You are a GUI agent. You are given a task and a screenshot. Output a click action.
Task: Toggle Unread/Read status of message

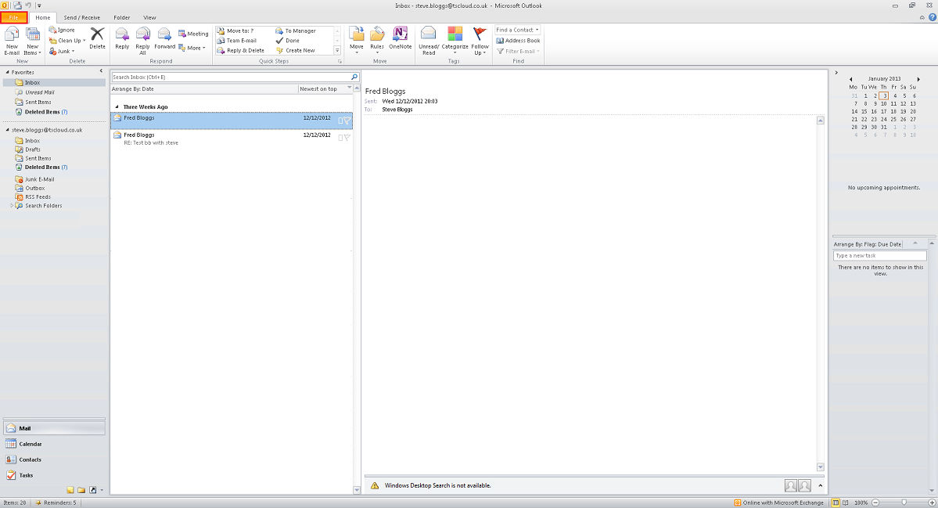[x=429, y=41]
